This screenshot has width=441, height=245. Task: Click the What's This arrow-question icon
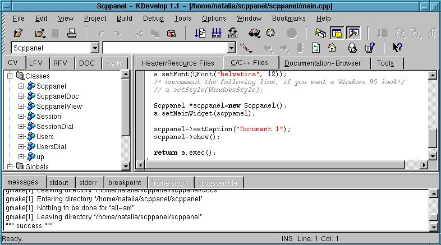397,48
